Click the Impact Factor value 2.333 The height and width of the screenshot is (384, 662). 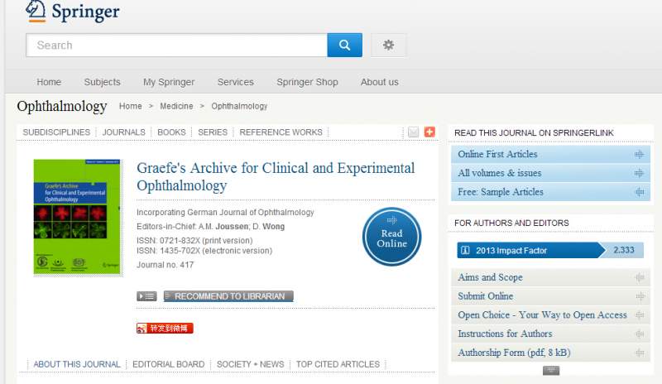pyautogui.click(x=624, y=250)
